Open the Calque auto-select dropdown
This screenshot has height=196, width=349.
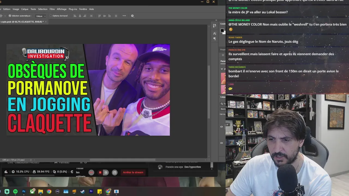click(x=41, y=16)
